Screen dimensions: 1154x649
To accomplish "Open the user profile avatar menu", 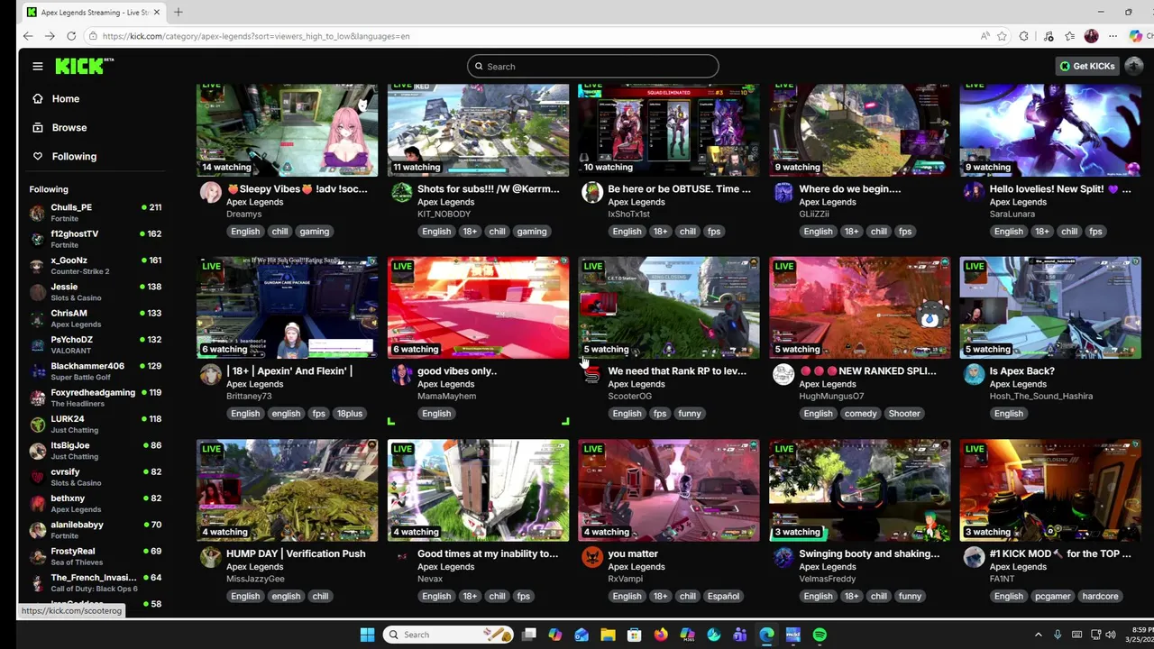I will pyautogui.click(x=1133, y=66).
